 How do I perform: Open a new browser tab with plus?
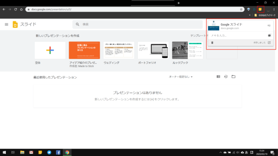(x=179, y=3)
